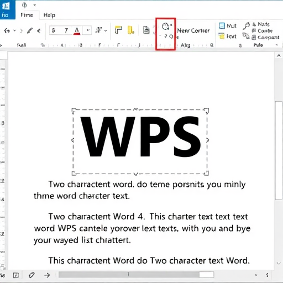This screenshot has height=283, width=283.
Task: Click the font color A with red underline
Action: click(x=77, y=30)
